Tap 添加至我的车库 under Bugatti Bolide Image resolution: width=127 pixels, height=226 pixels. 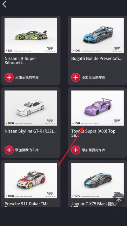(94, 77)
